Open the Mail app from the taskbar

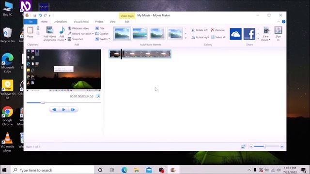(x=149, y=170)
